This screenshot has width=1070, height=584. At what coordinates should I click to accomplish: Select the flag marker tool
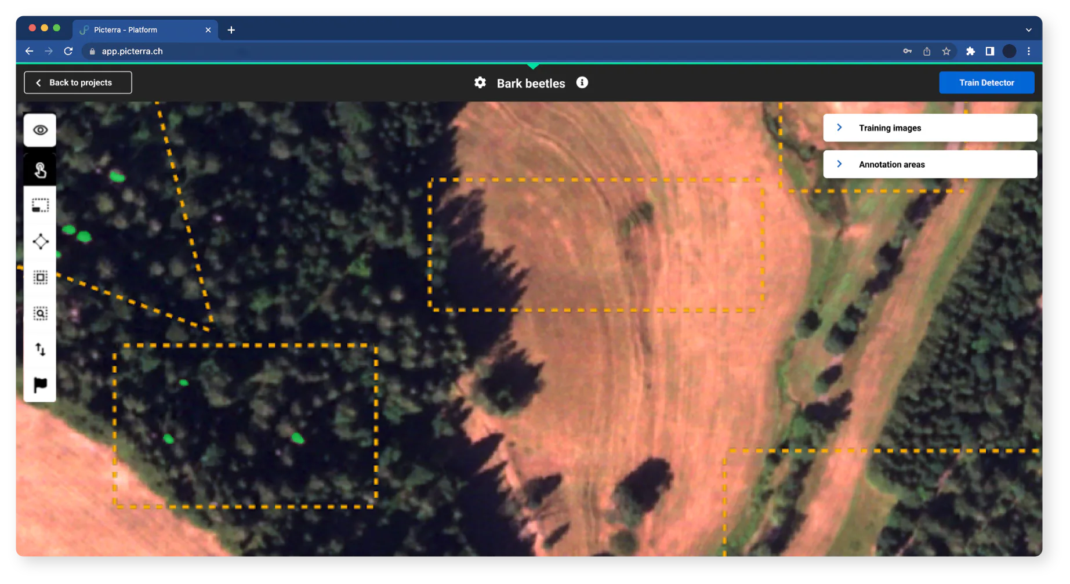(x=40, y=385)
